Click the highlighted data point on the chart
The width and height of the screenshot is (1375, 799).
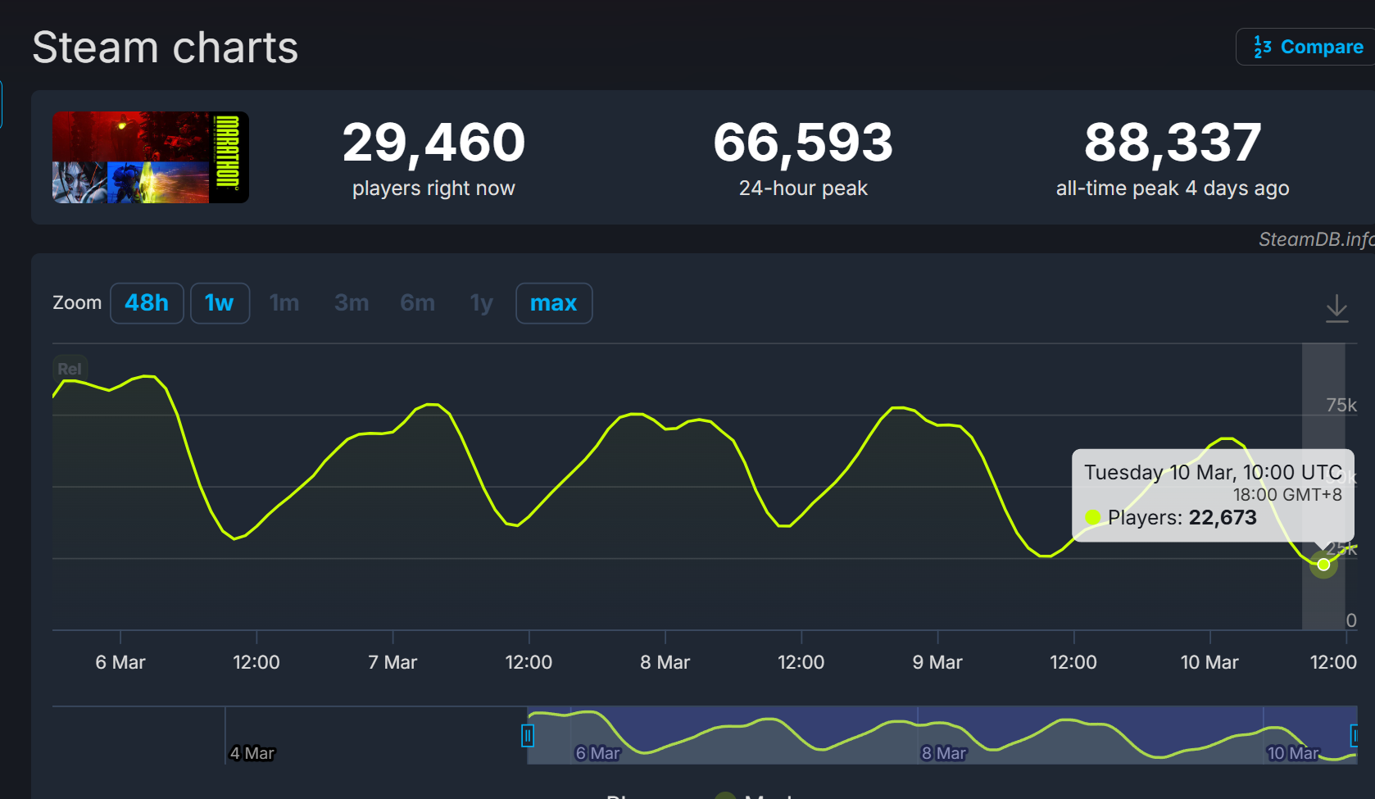pyautogui.click(x=1323, y=564)
